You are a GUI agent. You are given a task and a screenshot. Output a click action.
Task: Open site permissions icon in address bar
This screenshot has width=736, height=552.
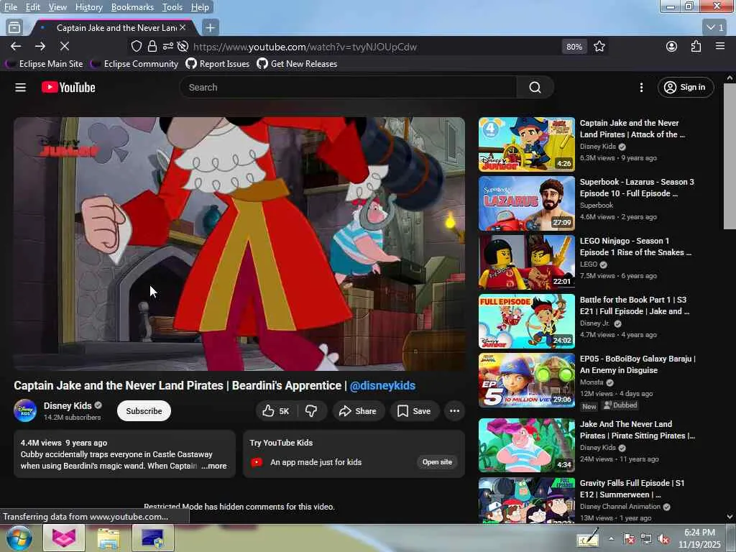167,46
